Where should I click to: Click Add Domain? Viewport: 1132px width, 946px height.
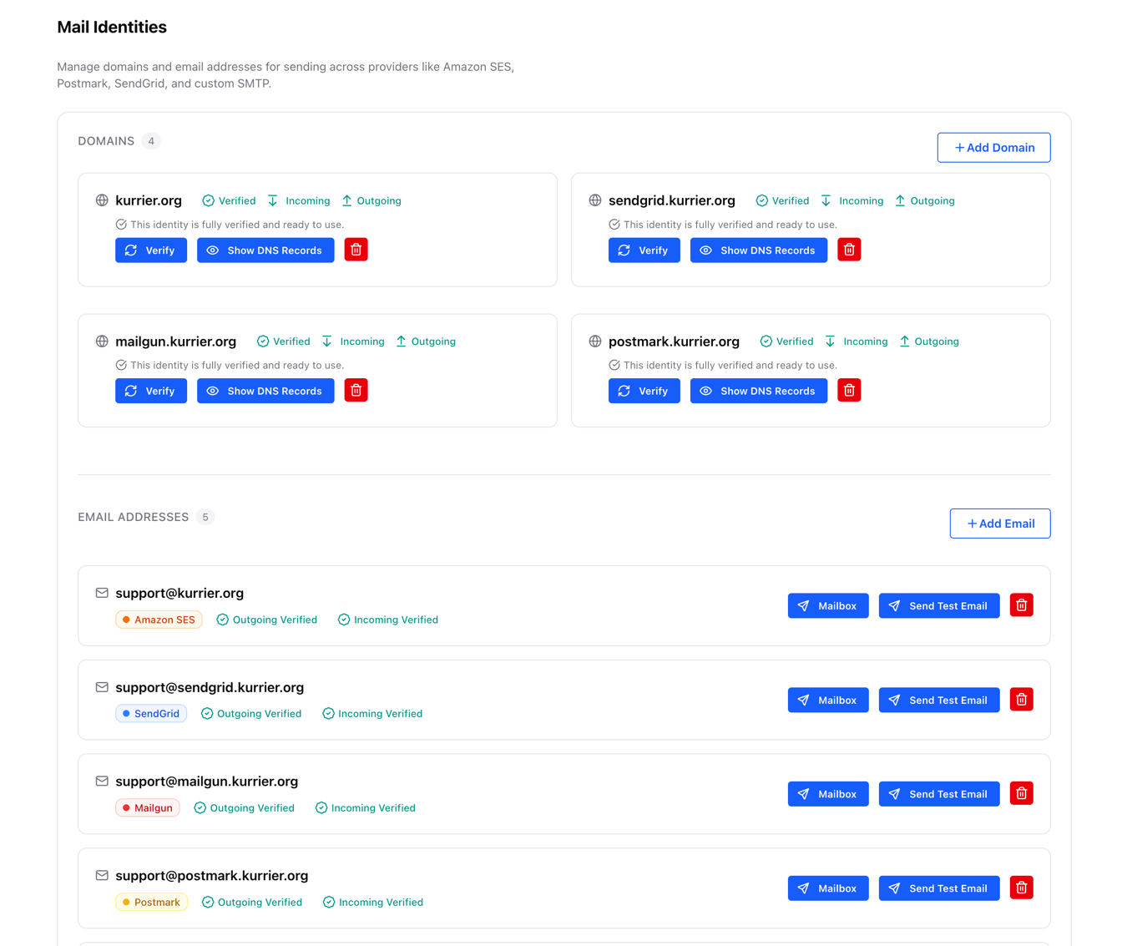pos(993,147)
